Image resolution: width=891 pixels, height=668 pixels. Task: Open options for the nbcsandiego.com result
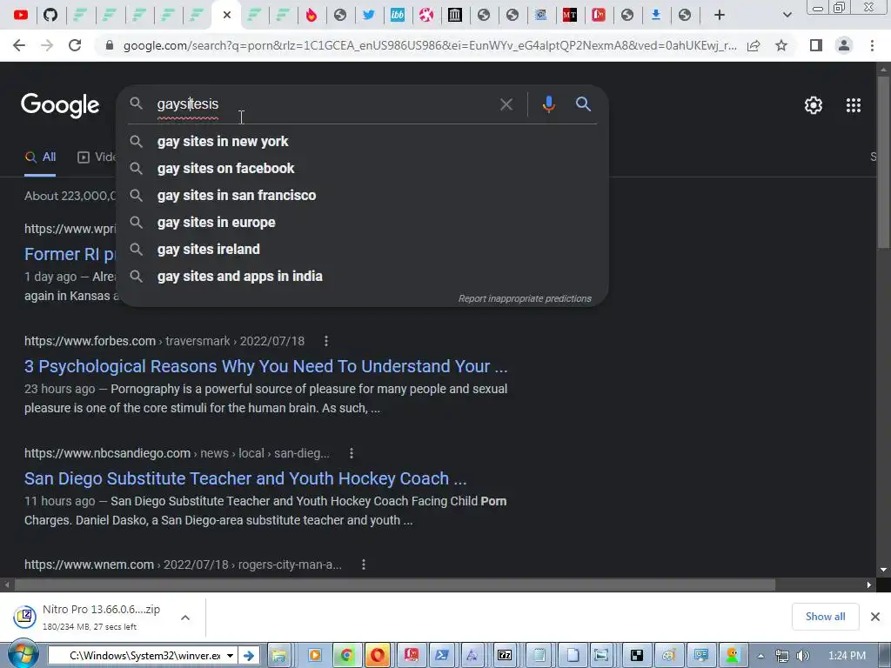[352, 453]
